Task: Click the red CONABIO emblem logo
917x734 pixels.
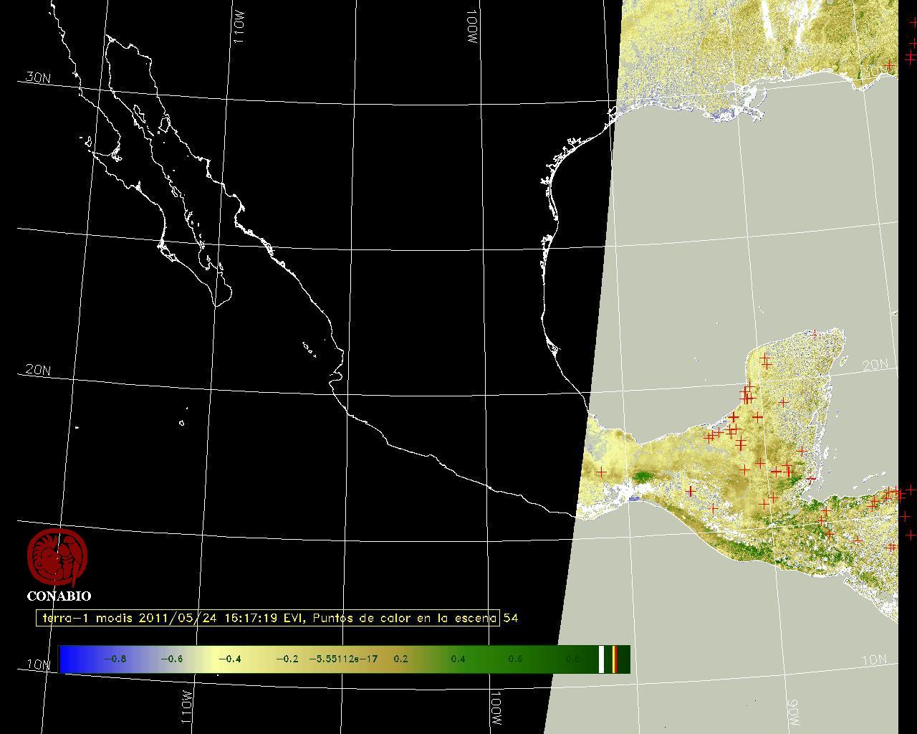Action: pyautogui.click(x=57, y=558)
